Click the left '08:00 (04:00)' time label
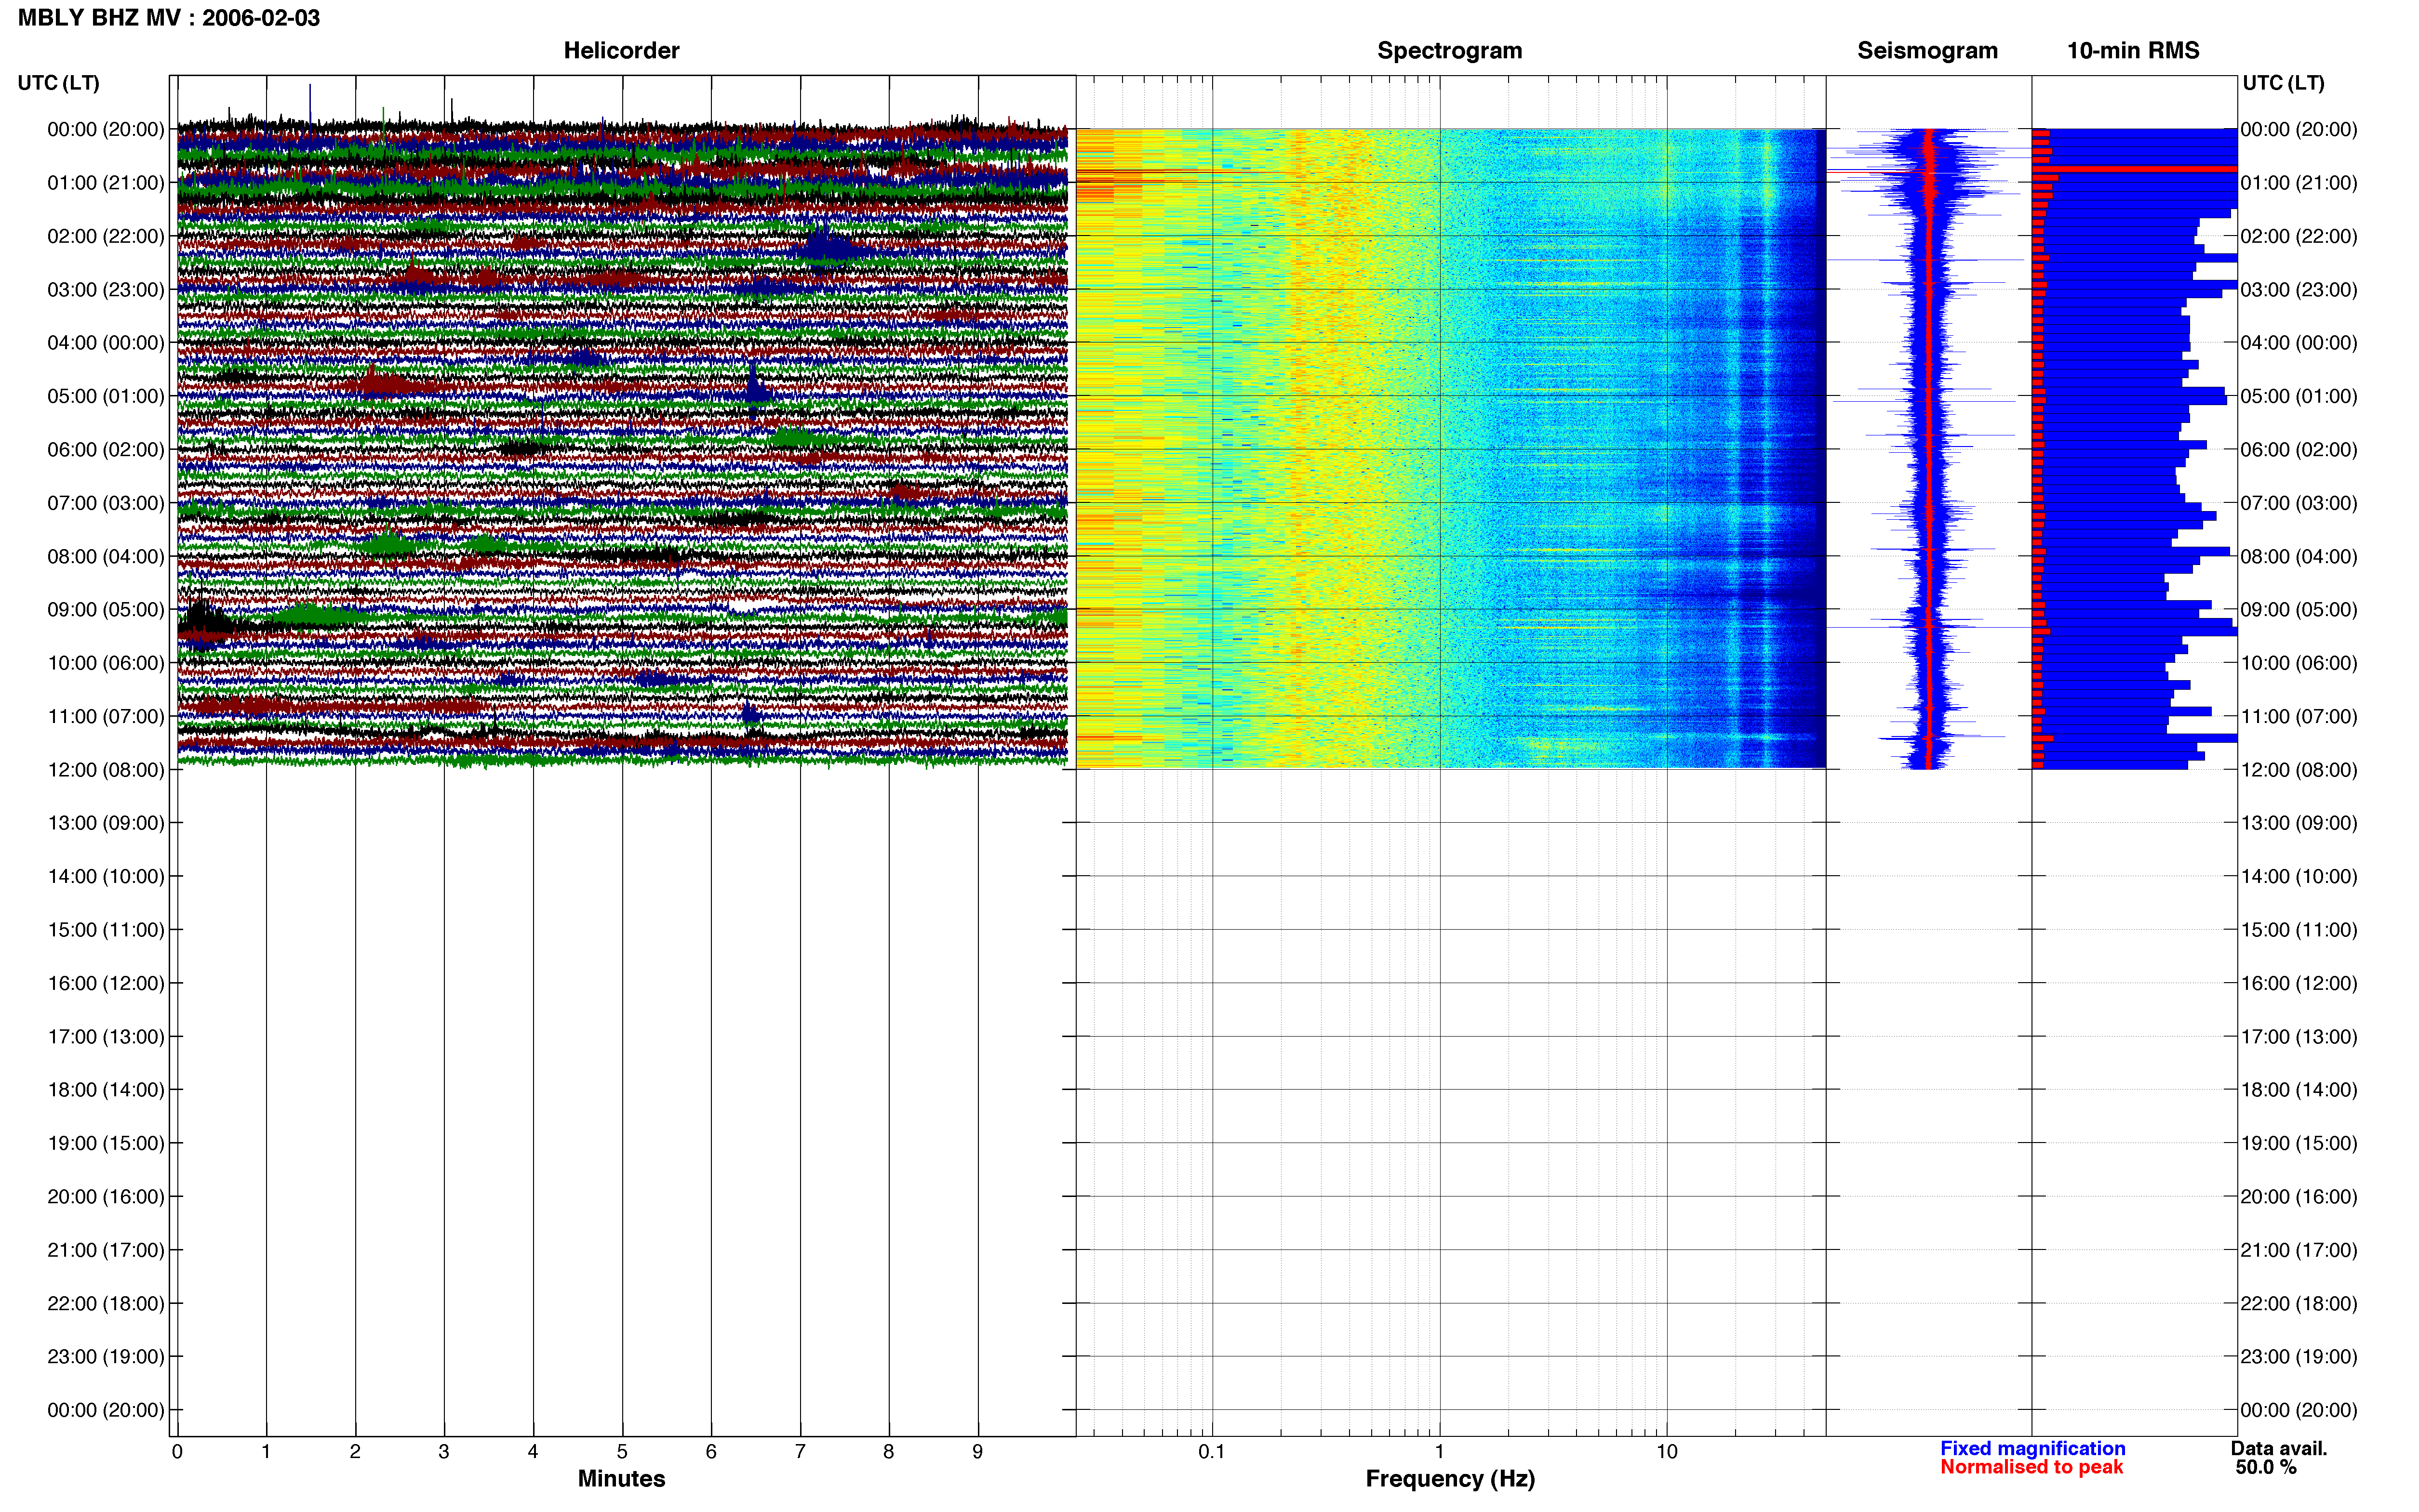The image size is (2419, 1512). 106,556
